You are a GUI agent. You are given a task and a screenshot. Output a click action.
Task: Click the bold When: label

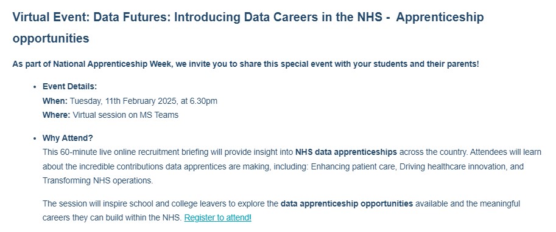[x=55, y=101]
